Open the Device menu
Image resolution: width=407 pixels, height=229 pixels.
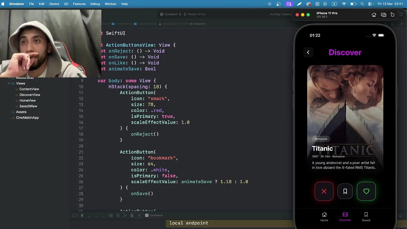click(x=54, y=4)
